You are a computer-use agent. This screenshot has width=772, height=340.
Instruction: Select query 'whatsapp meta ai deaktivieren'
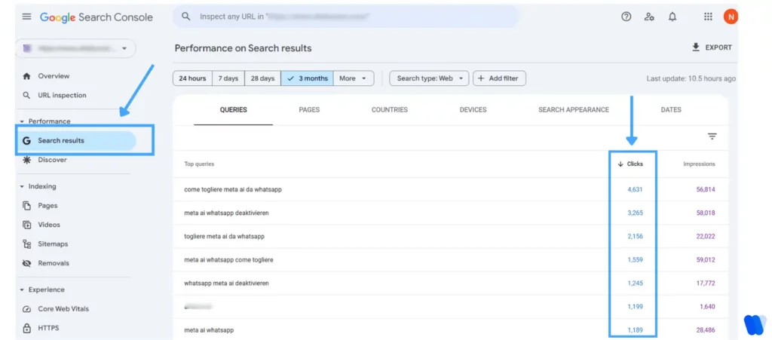pos(226,283)
